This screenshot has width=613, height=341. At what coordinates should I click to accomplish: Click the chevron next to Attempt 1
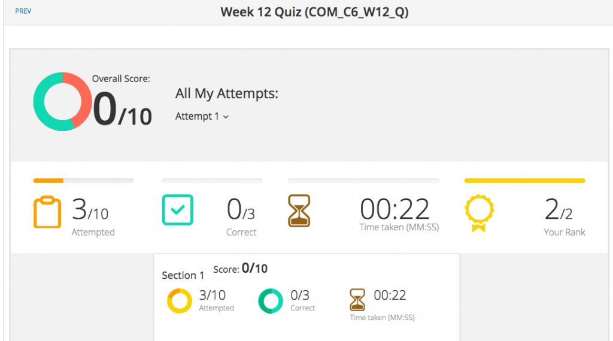pyautogui.click(x=226, y=117)
